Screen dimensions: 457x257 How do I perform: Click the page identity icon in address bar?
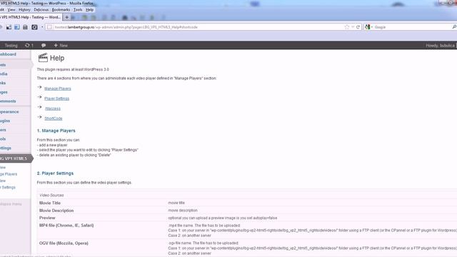(49, 27)
